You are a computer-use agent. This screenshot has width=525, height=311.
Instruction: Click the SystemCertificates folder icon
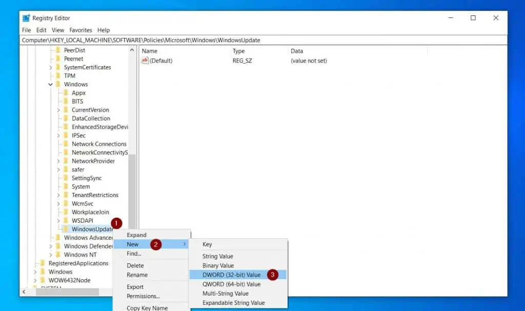pyautogui.click(x=58, y=67)
